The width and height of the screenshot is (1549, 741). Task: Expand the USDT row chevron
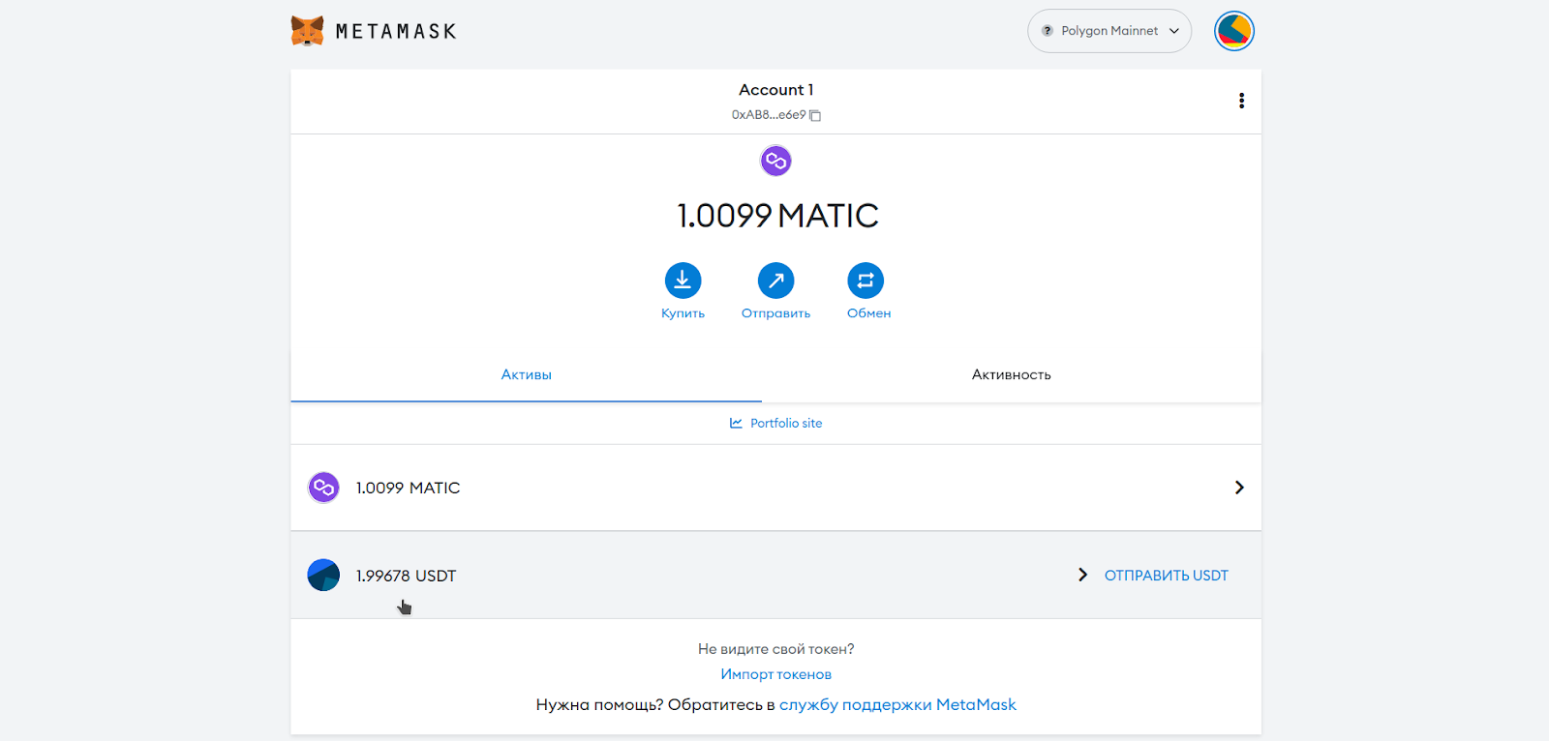click(x=1082, y=575)
